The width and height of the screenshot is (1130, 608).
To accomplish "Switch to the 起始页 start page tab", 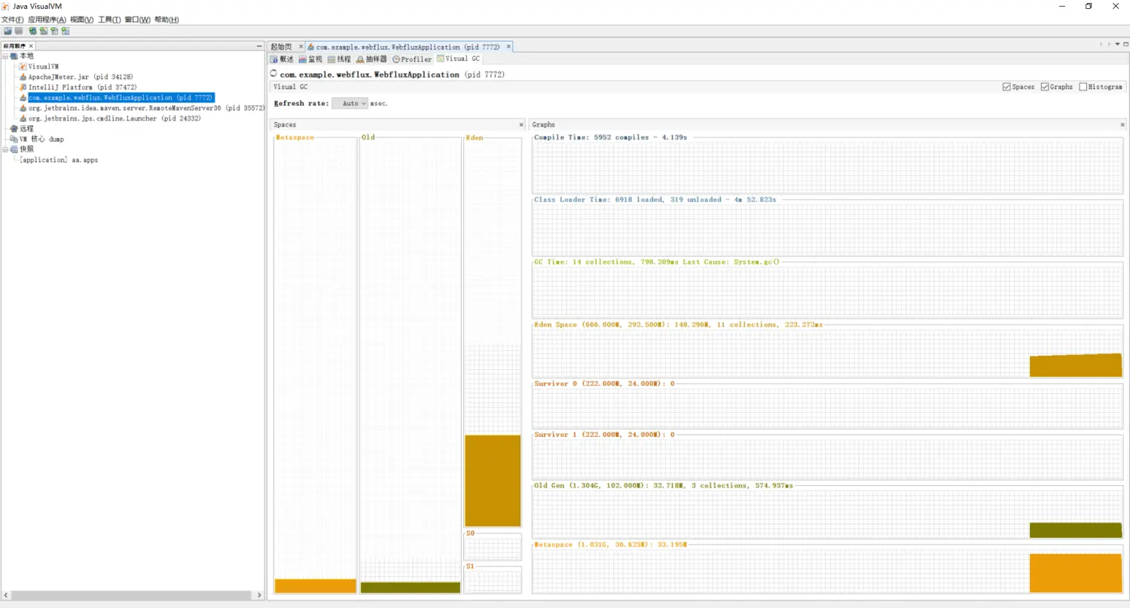I will tap(281, 47).
